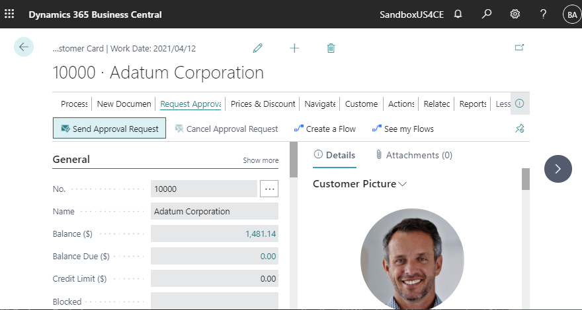Image resolution: width=582 pixels, height=310 pixels.
Task: Collapse the General section header
Action: tap(71, 160)
